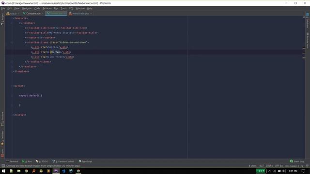The width and height of the screenshot is (310, 174).
Task: Click the v-toolbar-title code line
Action: point(61,33)
